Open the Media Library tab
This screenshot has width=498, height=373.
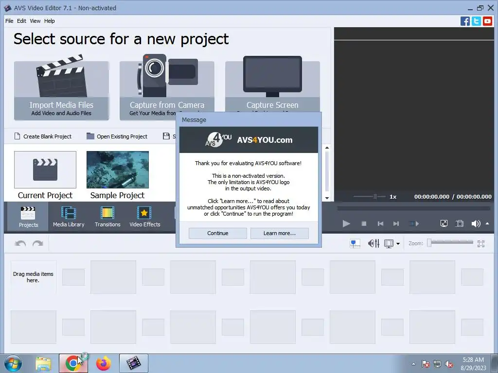[69, 217]
